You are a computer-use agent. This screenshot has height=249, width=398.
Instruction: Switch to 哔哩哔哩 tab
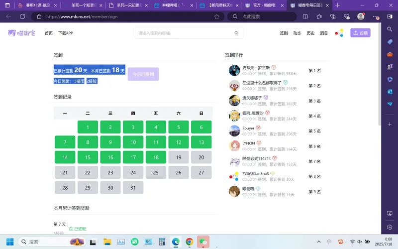click(x=174, y=5)
